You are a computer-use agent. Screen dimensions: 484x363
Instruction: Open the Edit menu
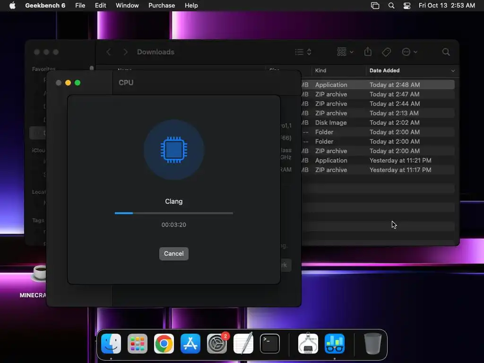coord(100,6)
